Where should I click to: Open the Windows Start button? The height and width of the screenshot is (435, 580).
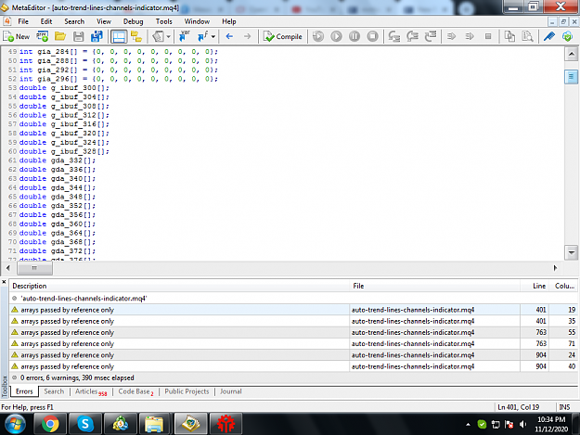click(15, 424)
